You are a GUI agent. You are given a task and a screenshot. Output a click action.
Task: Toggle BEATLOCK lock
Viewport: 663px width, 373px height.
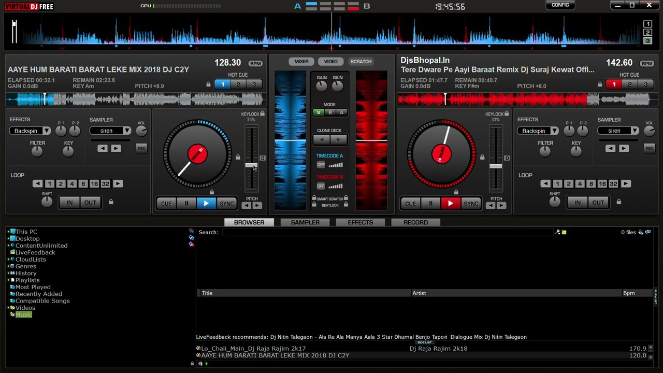[x=314, y=205]
